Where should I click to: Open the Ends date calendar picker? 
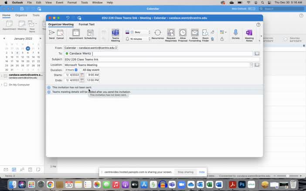82,80
